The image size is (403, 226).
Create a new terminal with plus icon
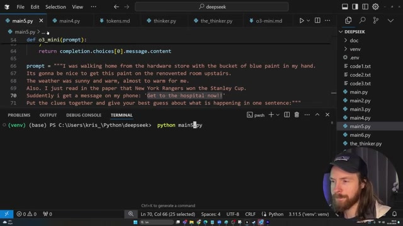point(271,115)
